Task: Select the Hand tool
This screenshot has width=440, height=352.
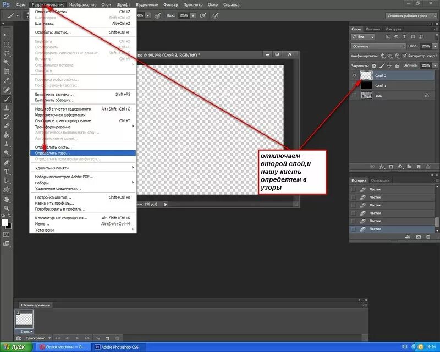Action: coord(7,199)
